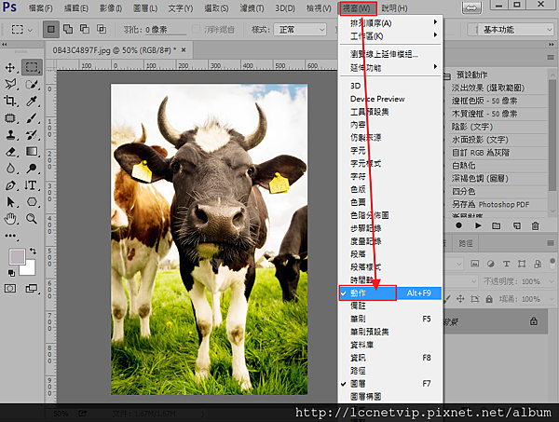The height and width of the screenshot is (422, 559).
Task: Swap foreground and background colors
Action: coord(33,251)
